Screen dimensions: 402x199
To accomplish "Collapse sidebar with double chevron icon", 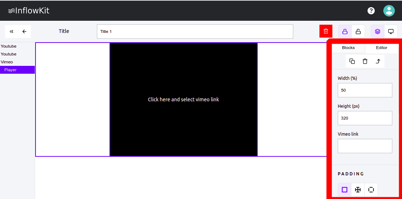I will coord(11,31).
